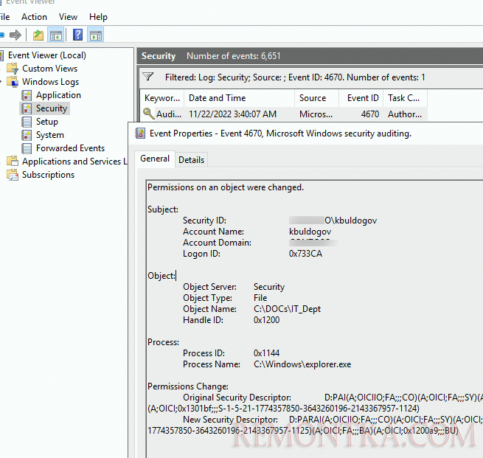The height and width of the screenshot is (458, 483).
Task: Sort by Event ID column header
Action: [361, 98]
